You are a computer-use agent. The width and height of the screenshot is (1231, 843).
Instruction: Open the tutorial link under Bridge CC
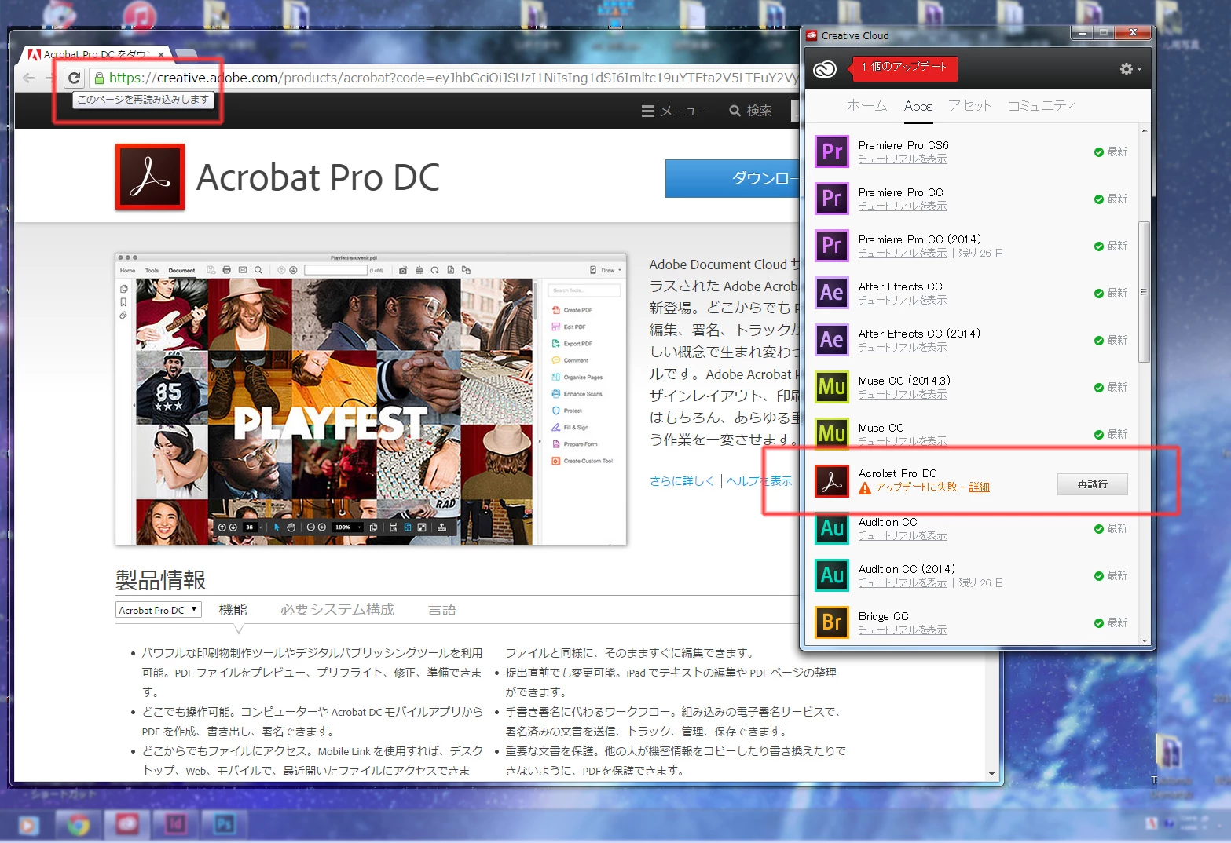[x=903, y=630]
